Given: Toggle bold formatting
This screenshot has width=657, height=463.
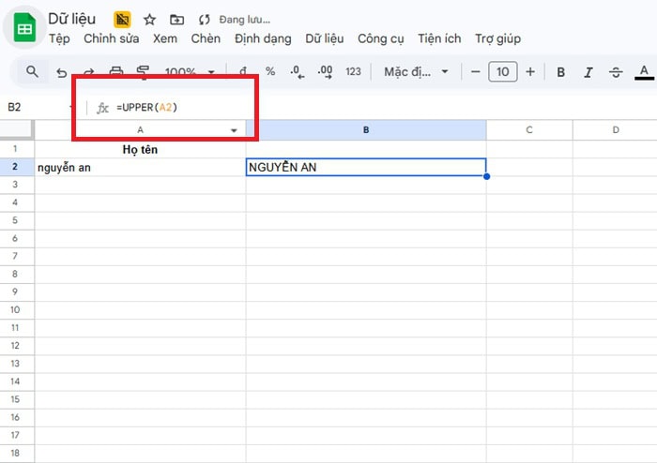Looking at the screenshot, I should (x=561, y=72).
